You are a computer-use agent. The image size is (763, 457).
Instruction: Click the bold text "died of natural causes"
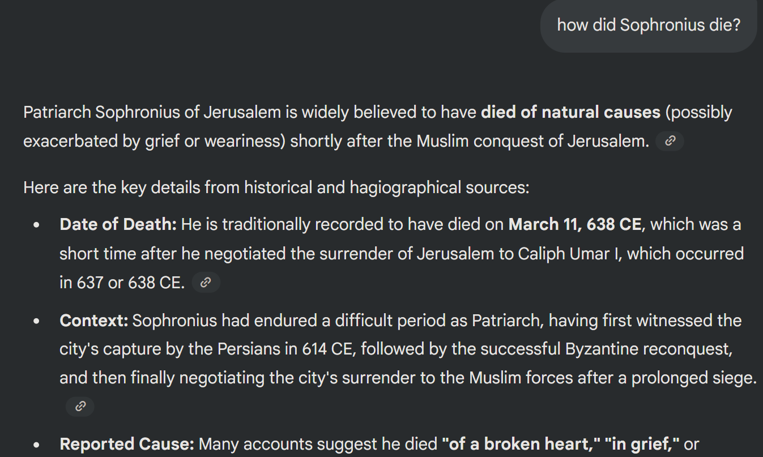570,112
